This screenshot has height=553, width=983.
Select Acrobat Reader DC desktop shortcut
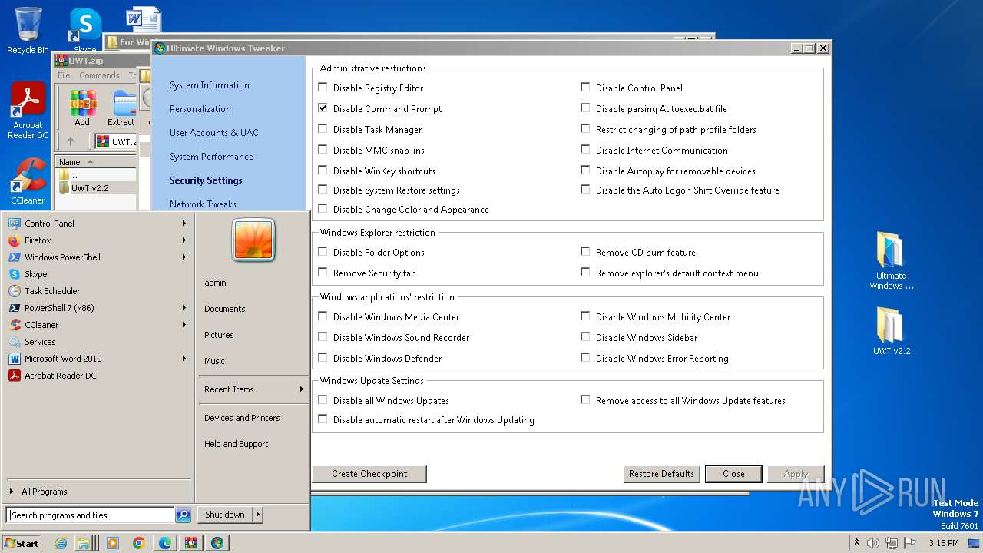click(x=28, y=111)
